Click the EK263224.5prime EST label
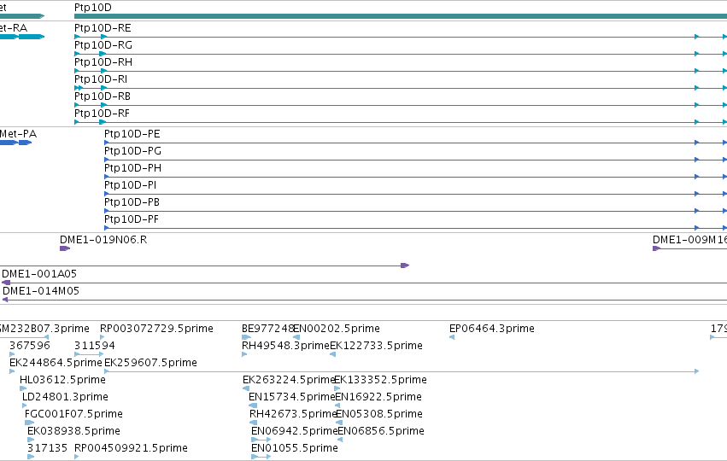This screenshot has height=461, width=727. [x=289, y=380]
